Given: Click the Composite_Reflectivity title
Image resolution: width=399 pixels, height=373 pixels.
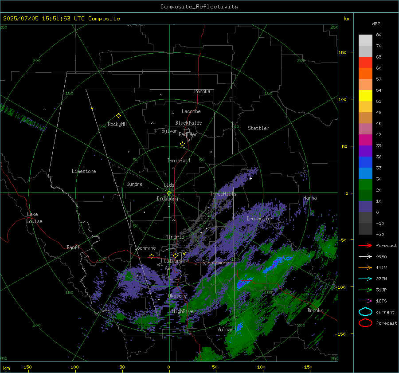Looking at the screenshot, I should [x=199, y=7].
